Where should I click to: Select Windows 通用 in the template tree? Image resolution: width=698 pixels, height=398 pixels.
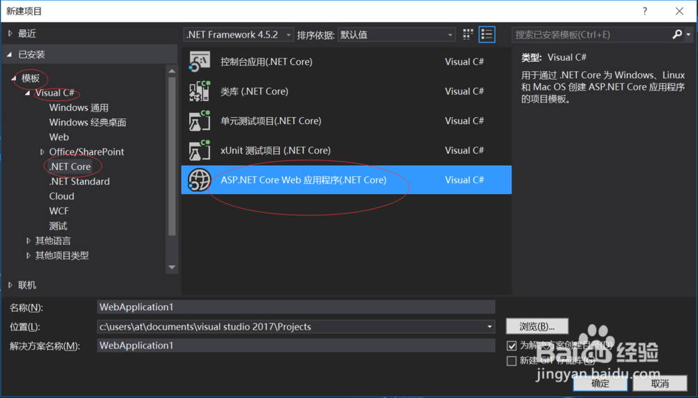[x=79, y=107]
